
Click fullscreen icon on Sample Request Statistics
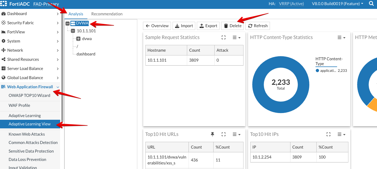[x=223, y=38]
